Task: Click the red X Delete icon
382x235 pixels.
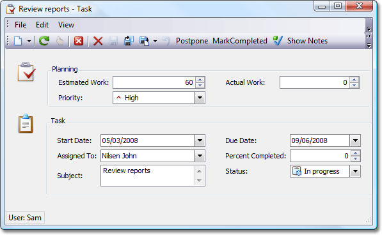Action: [98, 41]
